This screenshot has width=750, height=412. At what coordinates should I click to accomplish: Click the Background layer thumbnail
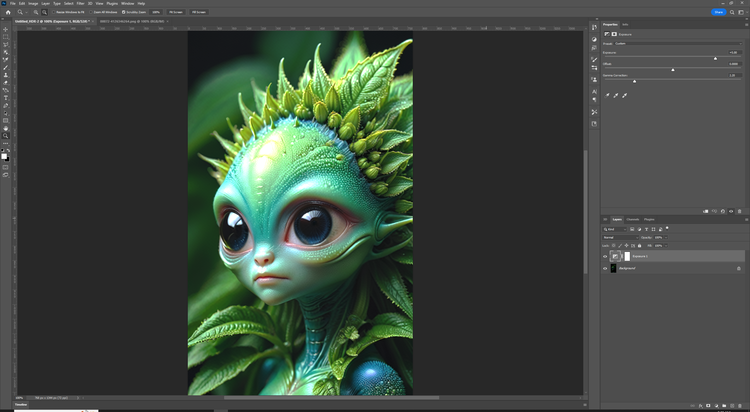613,268
